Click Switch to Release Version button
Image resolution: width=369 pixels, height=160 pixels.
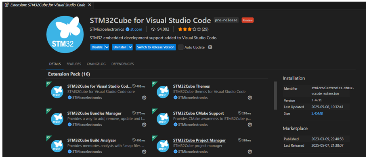coord(155,47)
